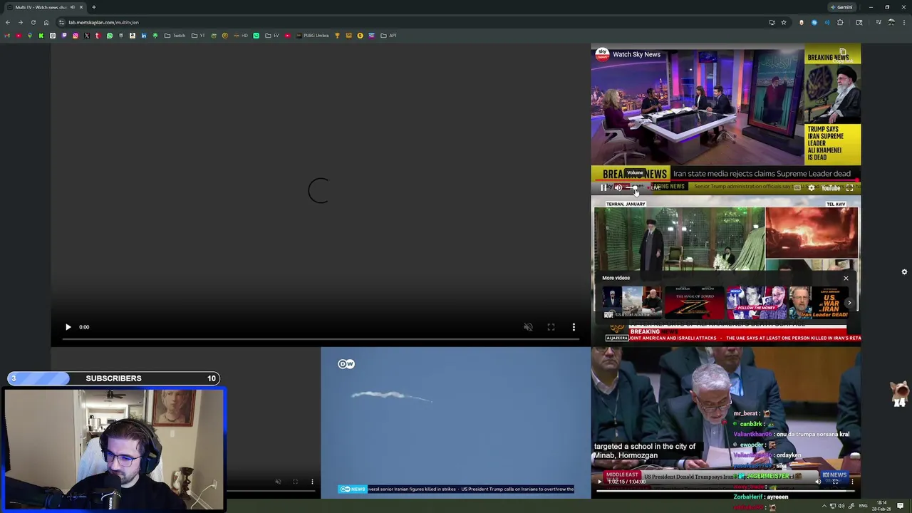Mute the Multi TV tab audio icon
Screen dimensions: 912x513
tap(72, 7)
